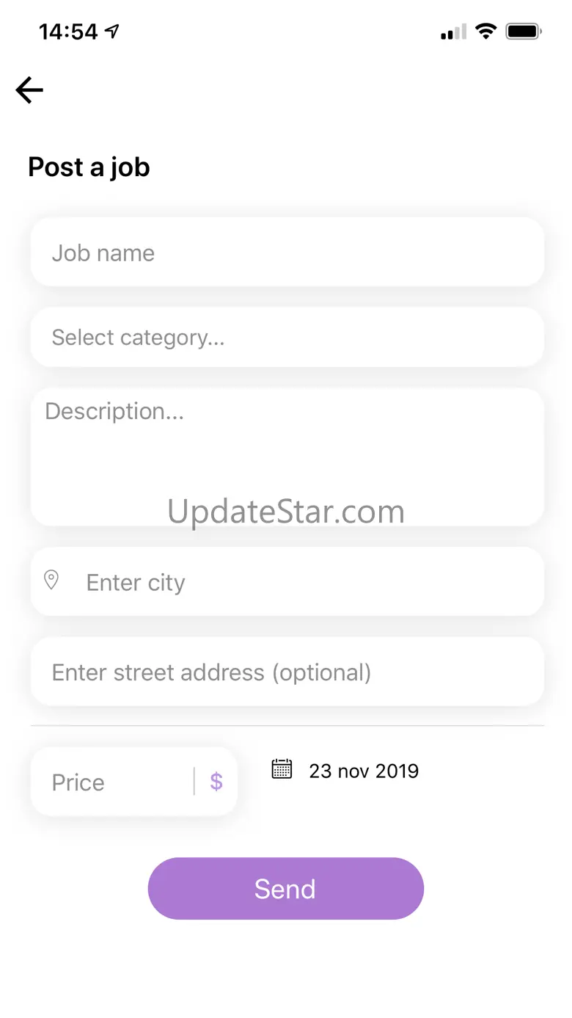Viewport: 572px width, 1018px height.
Task: Click the horizontal divider above Price
Action: click(x=287, y=726)
